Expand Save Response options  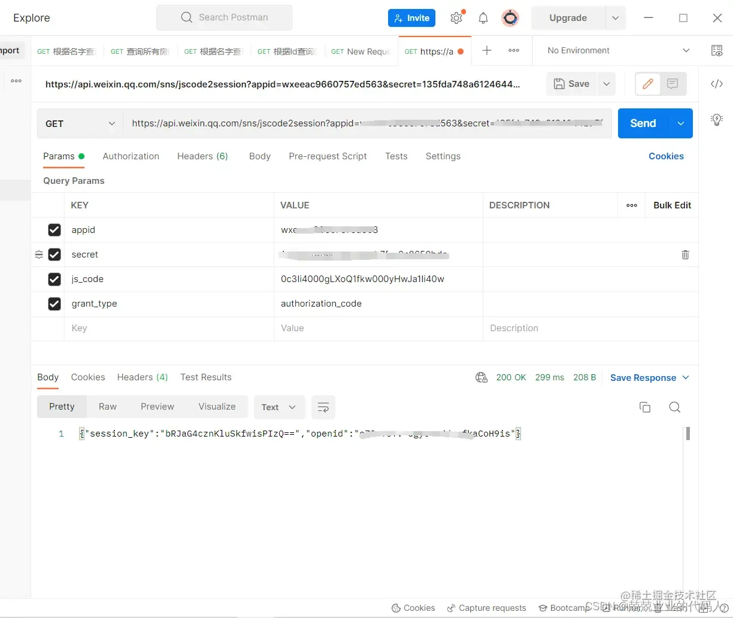686,377
